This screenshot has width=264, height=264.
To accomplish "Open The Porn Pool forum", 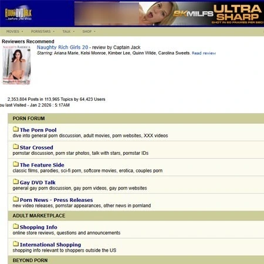I will (x=38, y=130).
